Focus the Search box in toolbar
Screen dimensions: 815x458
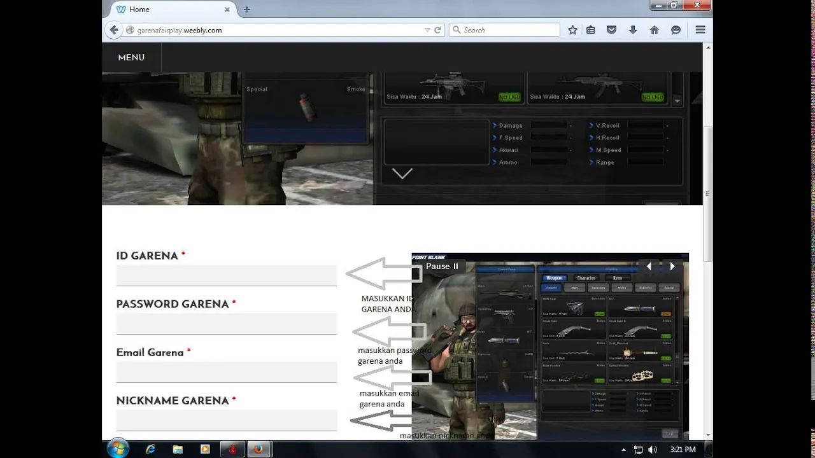(504, 30)
